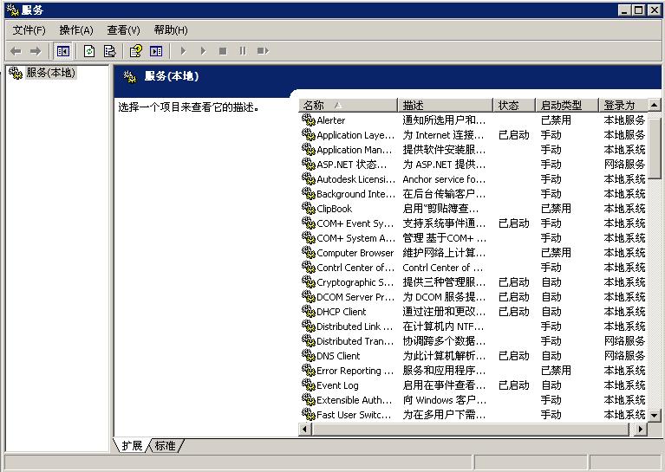The image size is (665, 472).
Task: Open the 服务 title bar system icon
Action: (13, 10)
